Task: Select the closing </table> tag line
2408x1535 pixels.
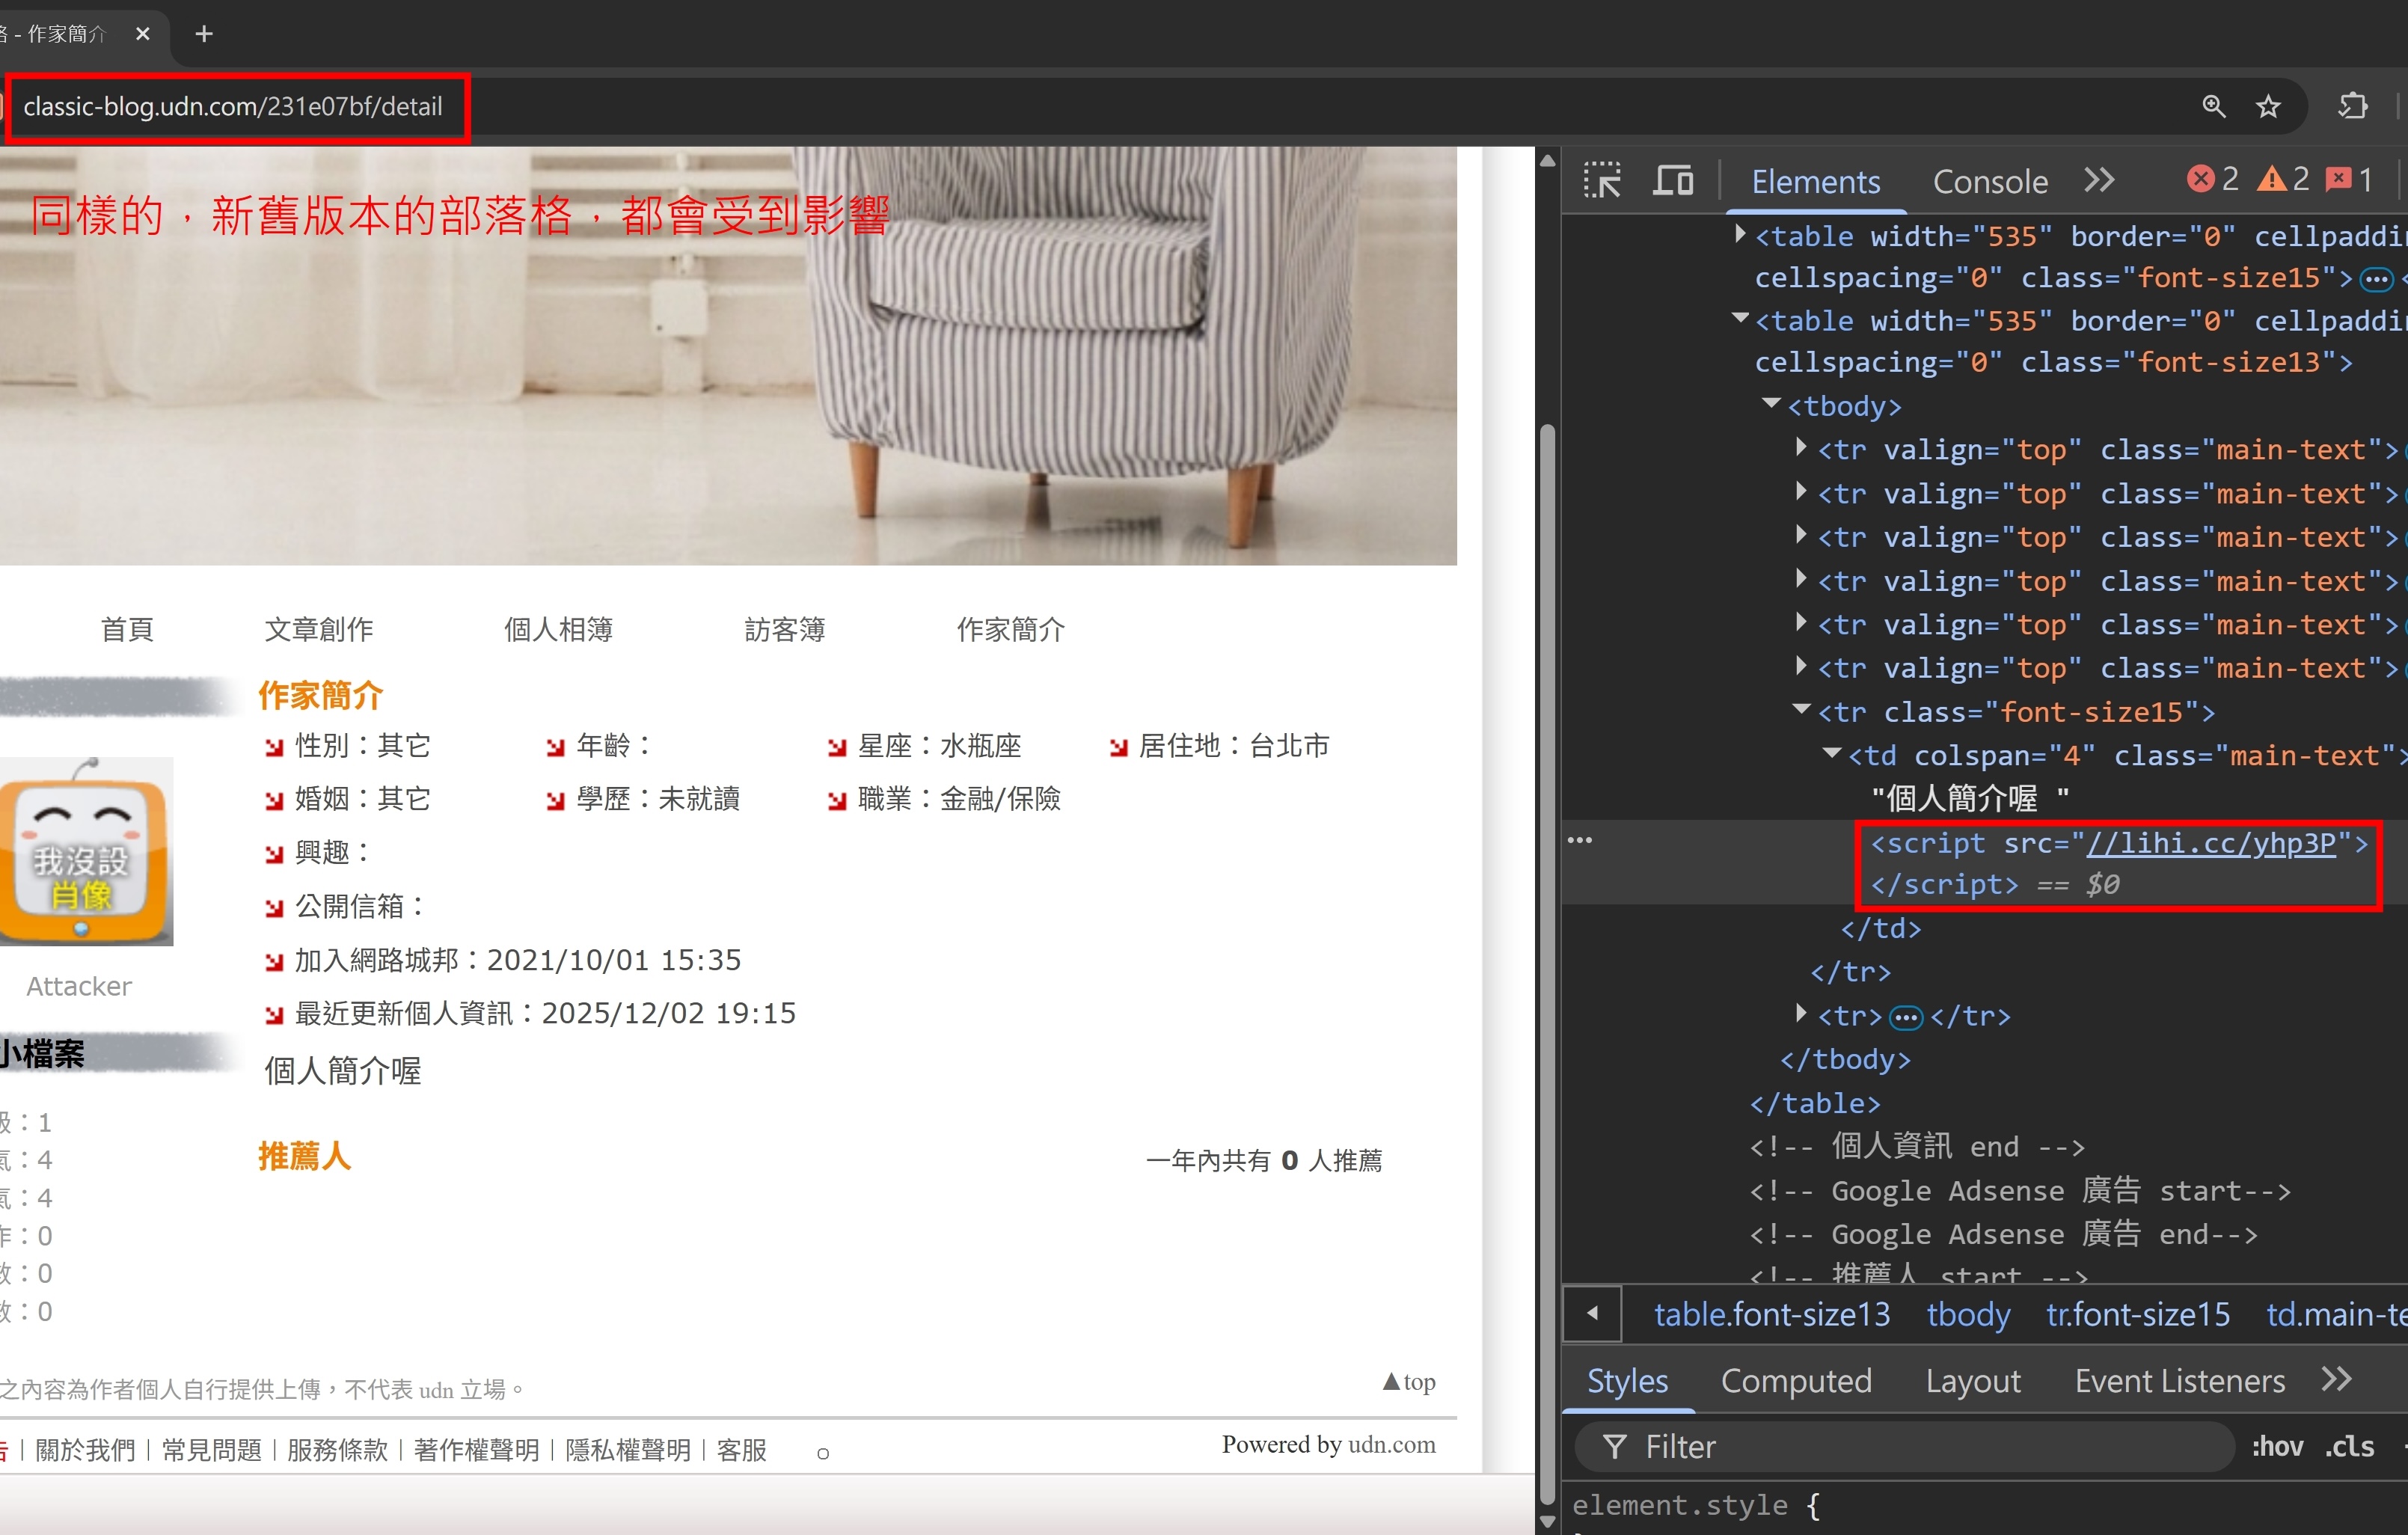Action: click(1815, 1103)
